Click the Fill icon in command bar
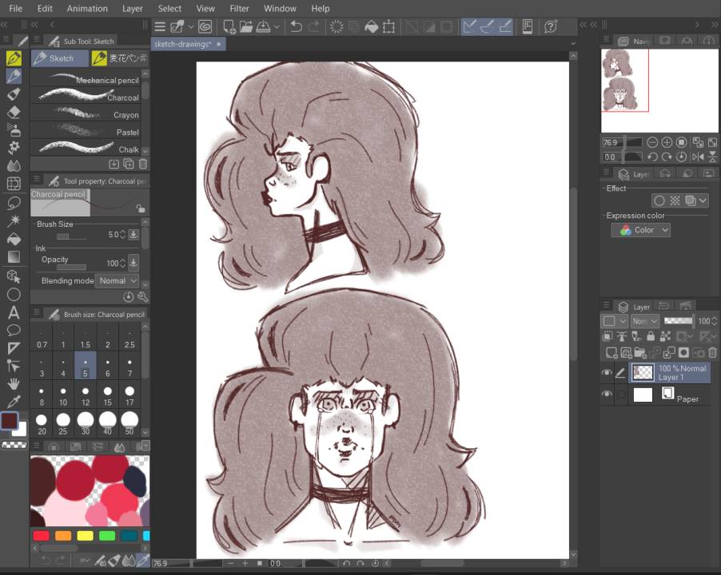Screen dimensions: 721x575 (371, 26)
